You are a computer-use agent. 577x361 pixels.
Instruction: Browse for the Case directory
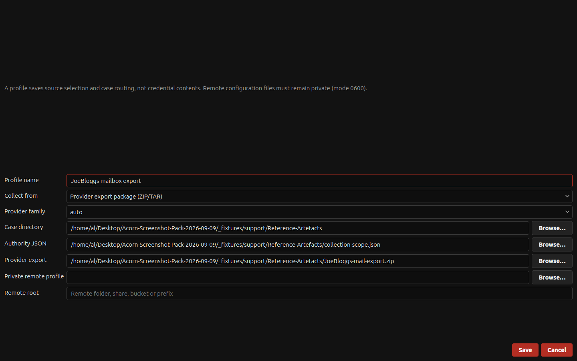pos(552,228)
